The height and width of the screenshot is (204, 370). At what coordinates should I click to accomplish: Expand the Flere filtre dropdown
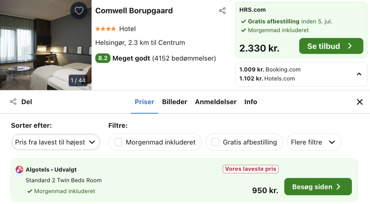(x=314, y=142)
